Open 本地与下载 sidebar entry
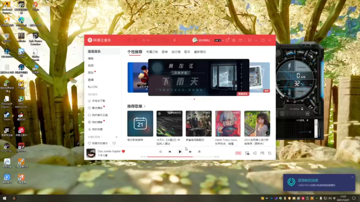 pyautogui.click(x=97, y=101)
